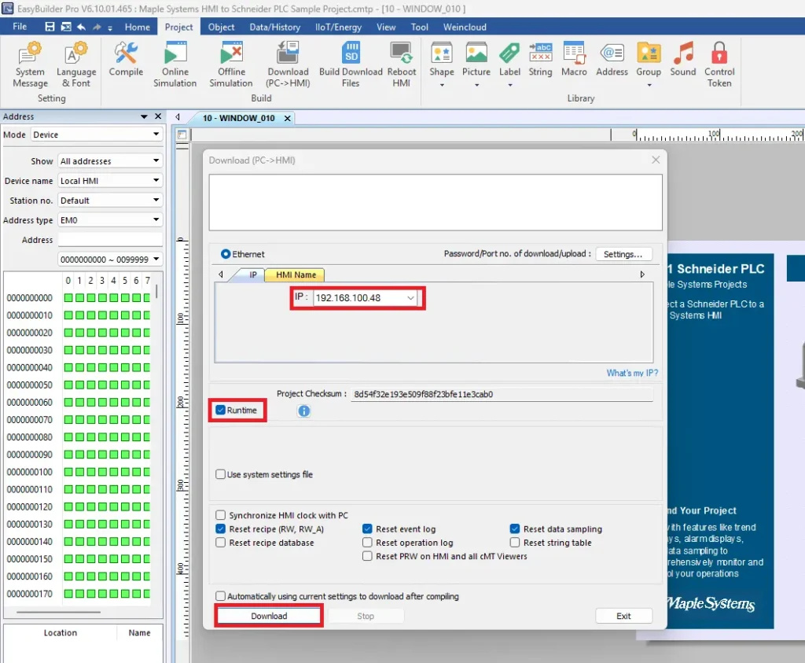Enable Synchronize HMI clock with PC
The width and height of the screenshot is (805, 663).
click(x=221, y=515)
